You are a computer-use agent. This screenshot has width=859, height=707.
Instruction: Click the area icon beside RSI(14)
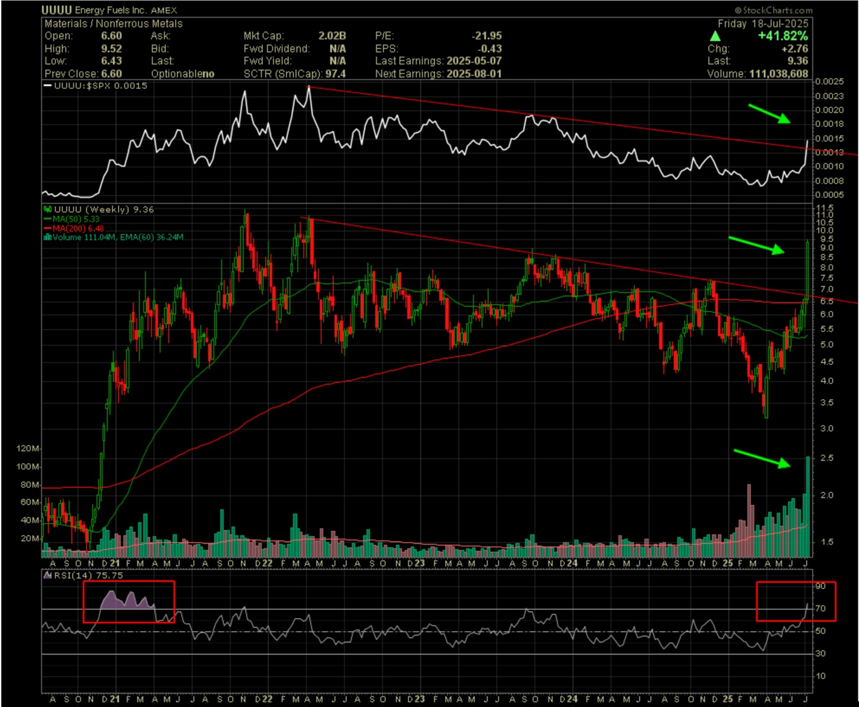point(48,575)
